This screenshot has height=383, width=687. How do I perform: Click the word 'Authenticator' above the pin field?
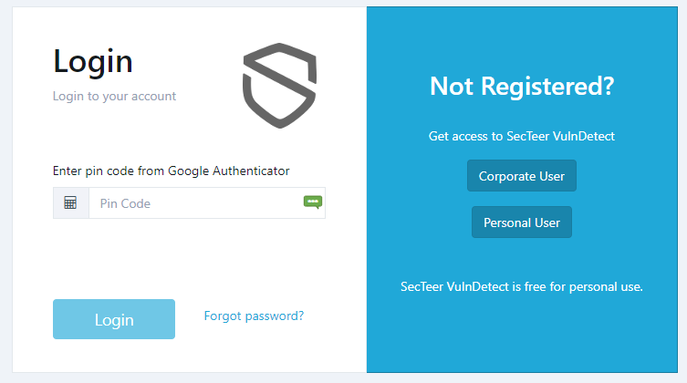[x=251, y=171]
